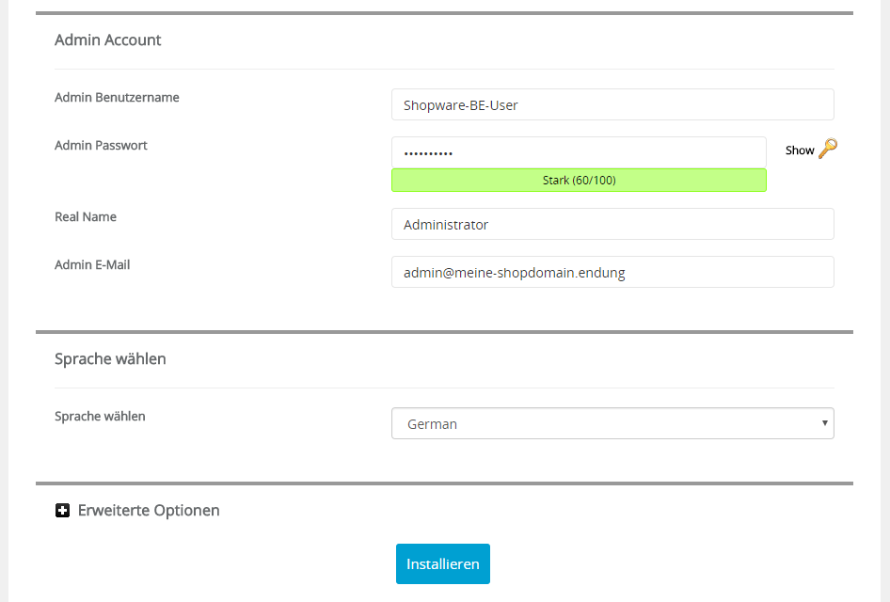Click the Stark (60/100) strength bar

(579, 180)
